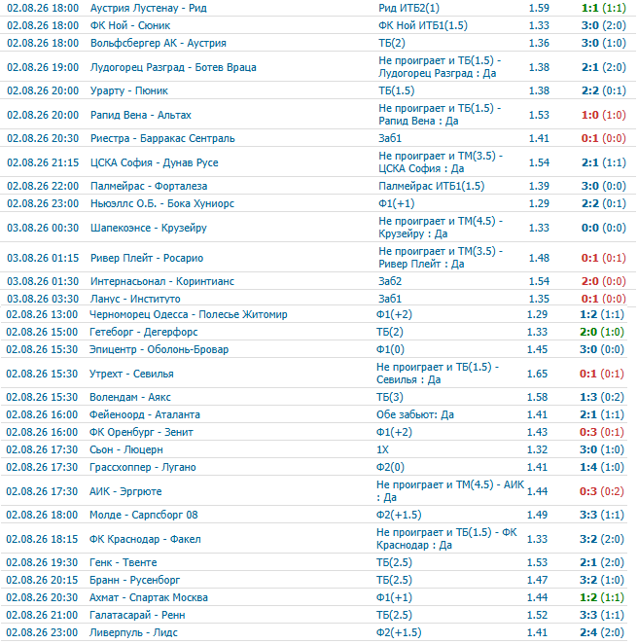Select ФК Оренбург - Зенит match
This screenshot has width=638, height=644.
click(x=141, y=433)
